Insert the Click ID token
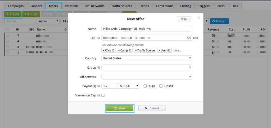The height and width of the screenshot is (128, 271). (x=109, y=50)
